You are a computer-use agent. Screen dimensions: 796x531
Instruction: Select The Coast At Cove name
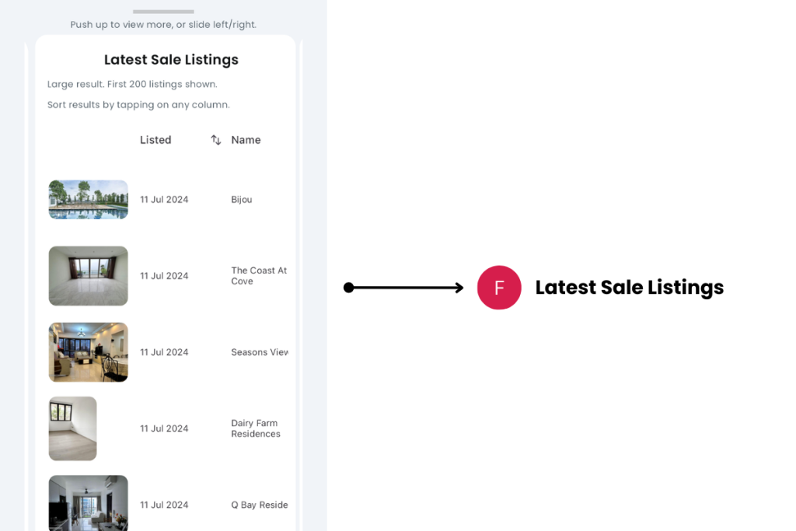[259, 276]
